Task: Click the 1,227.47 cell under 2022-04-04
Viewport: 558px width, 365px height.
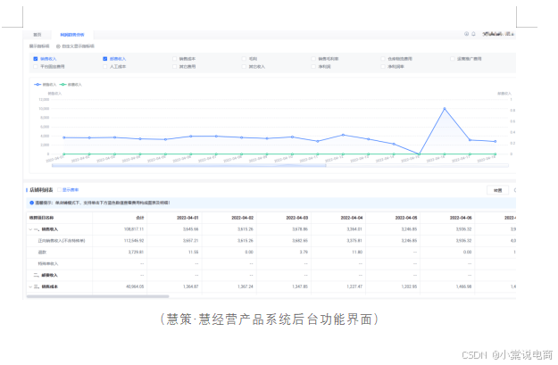Action: [354, 286]
